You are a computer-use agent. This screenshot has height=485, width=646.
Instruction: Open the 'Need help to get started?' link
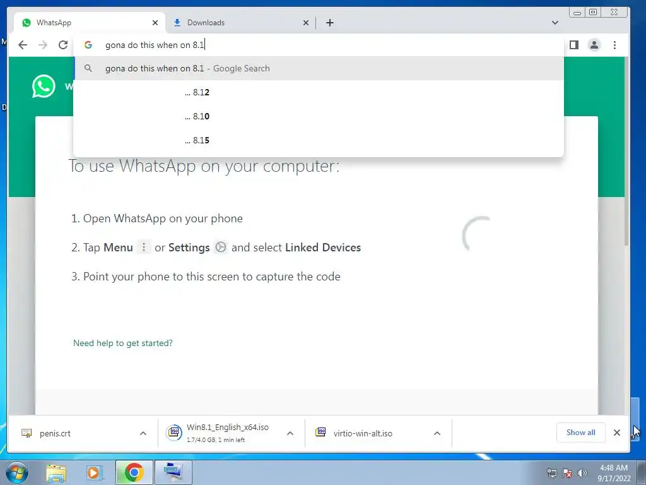pos(123,343)
